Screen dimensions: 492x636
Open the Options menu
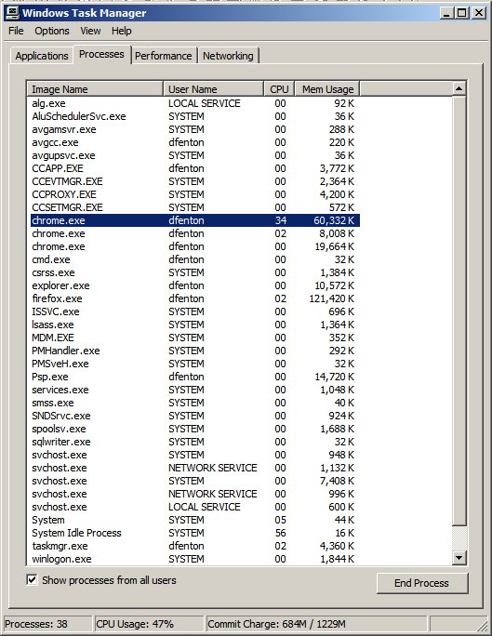(52, 31)
